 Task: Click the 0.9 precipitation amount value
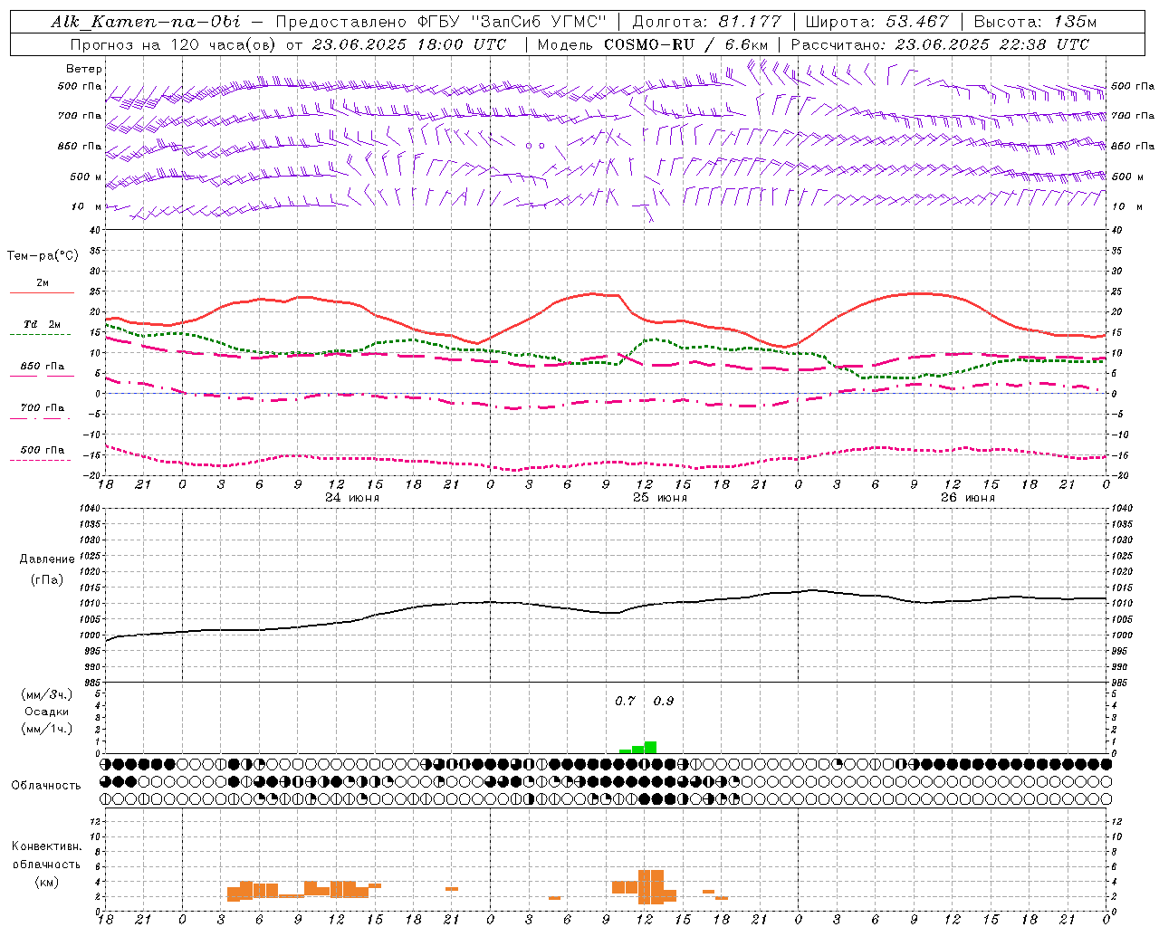664,701
